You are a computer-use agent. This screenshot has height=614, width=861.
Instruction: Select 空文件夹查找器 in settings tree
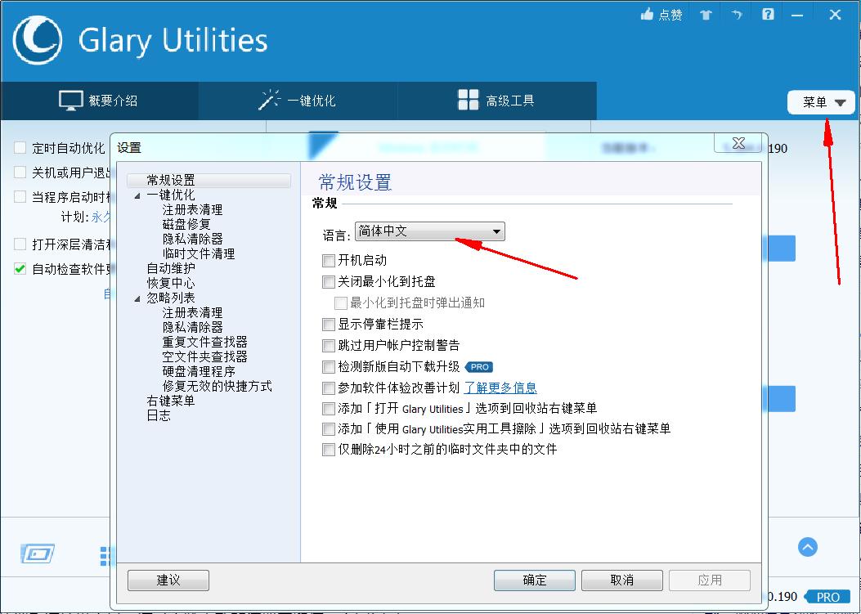(x=204, y=356)
